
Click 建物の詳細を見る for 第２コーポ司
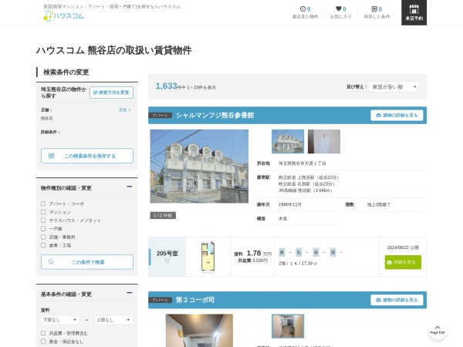(x=397, y=300)
